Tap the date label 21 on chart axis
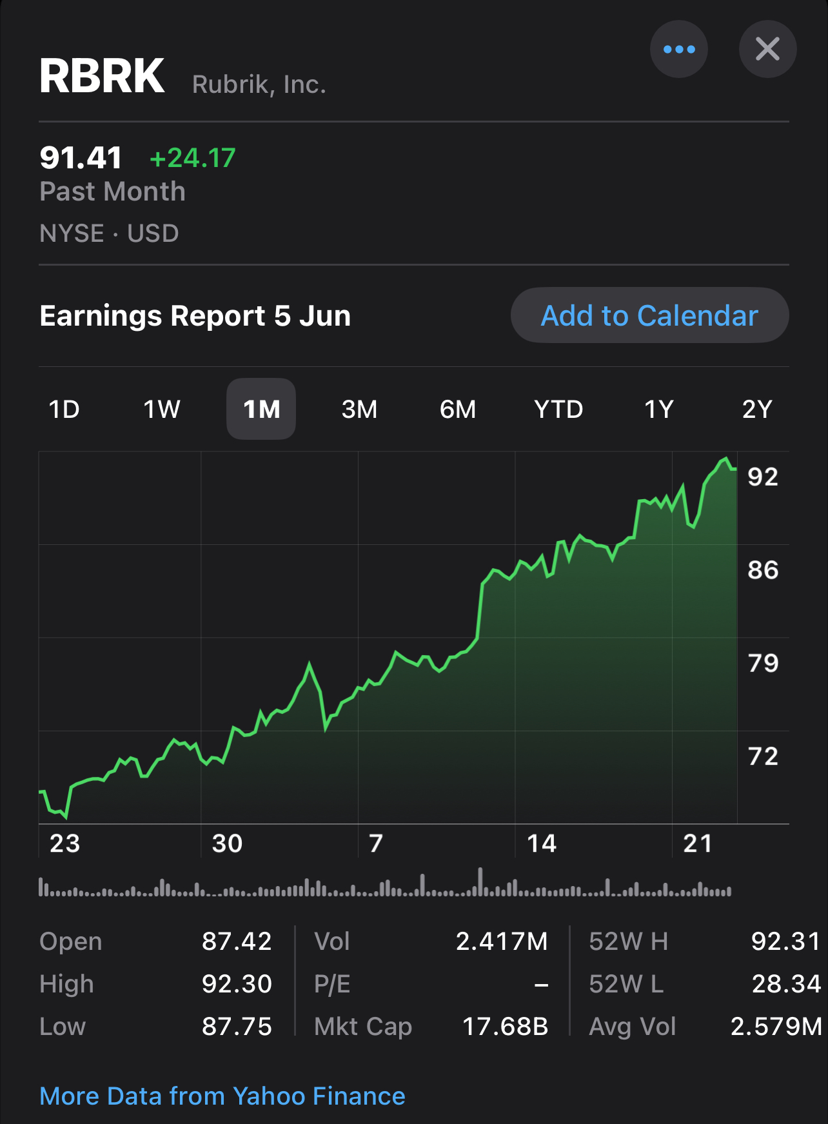Image resolution: width=828 pixels, height=1124 pixels. (698, 843)
